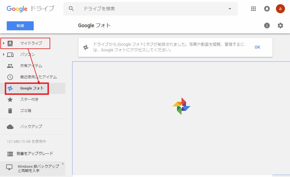Click the blue 新規 button
290x177 pixels.
click(20, 26)
